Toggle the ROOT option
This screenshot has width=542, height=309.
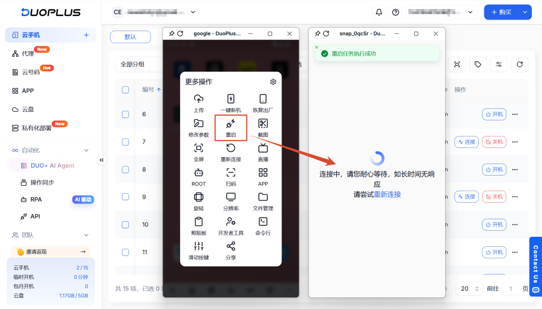coord(198,177)
